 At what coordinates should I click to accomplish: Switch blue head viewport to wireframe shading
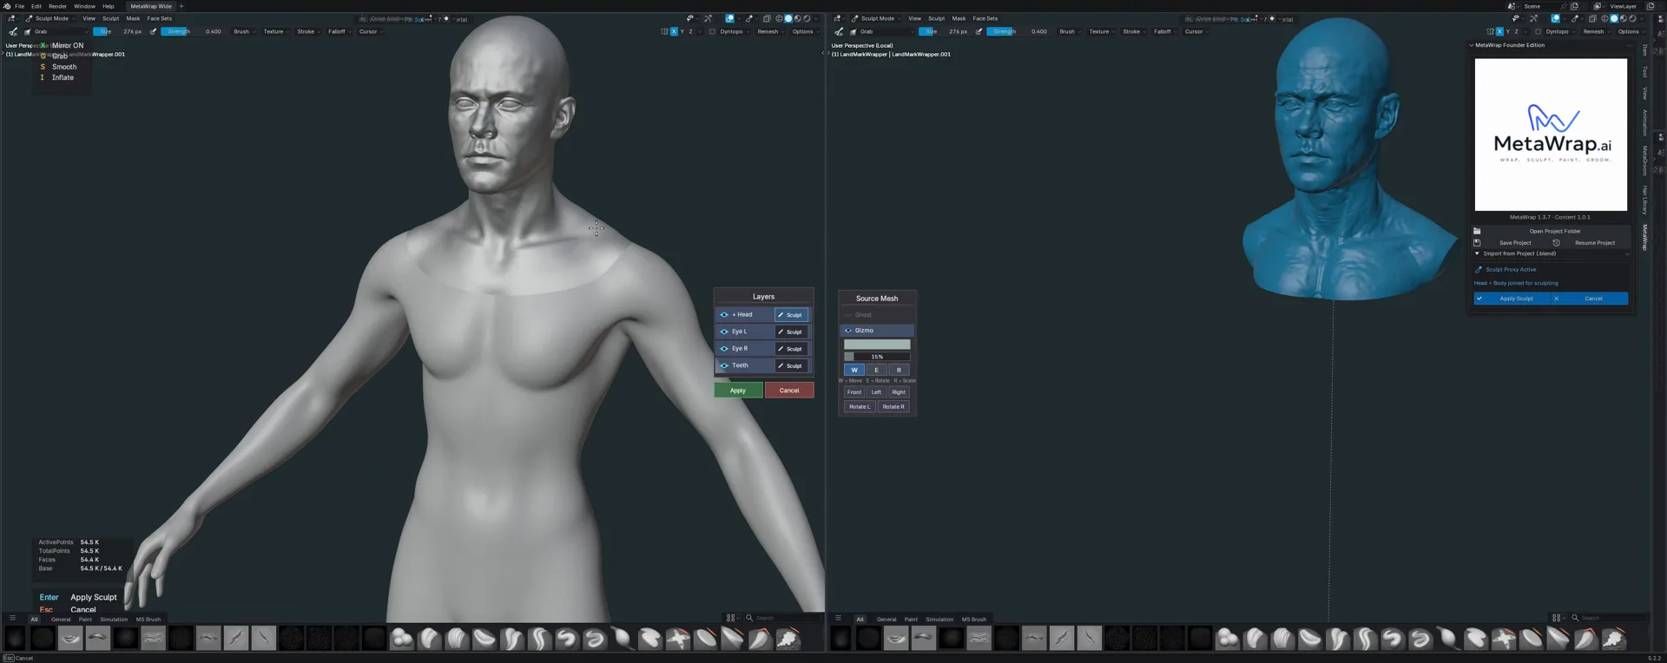click(1604, 18)
